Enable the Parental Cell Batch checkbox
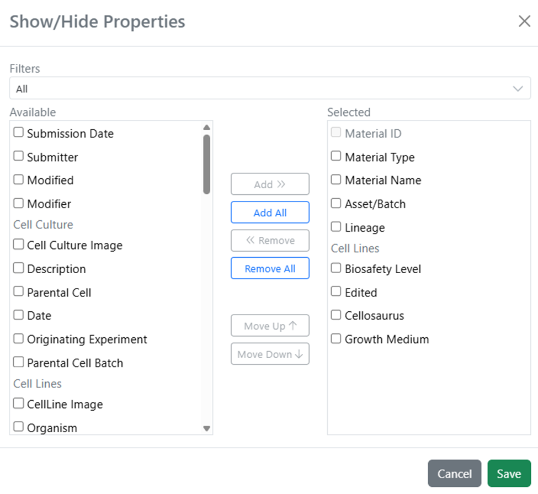 coord(19,363)
